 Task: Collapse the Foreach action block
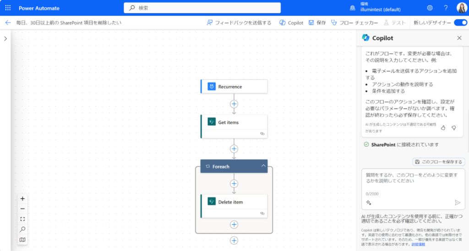[x=263, y=166]
